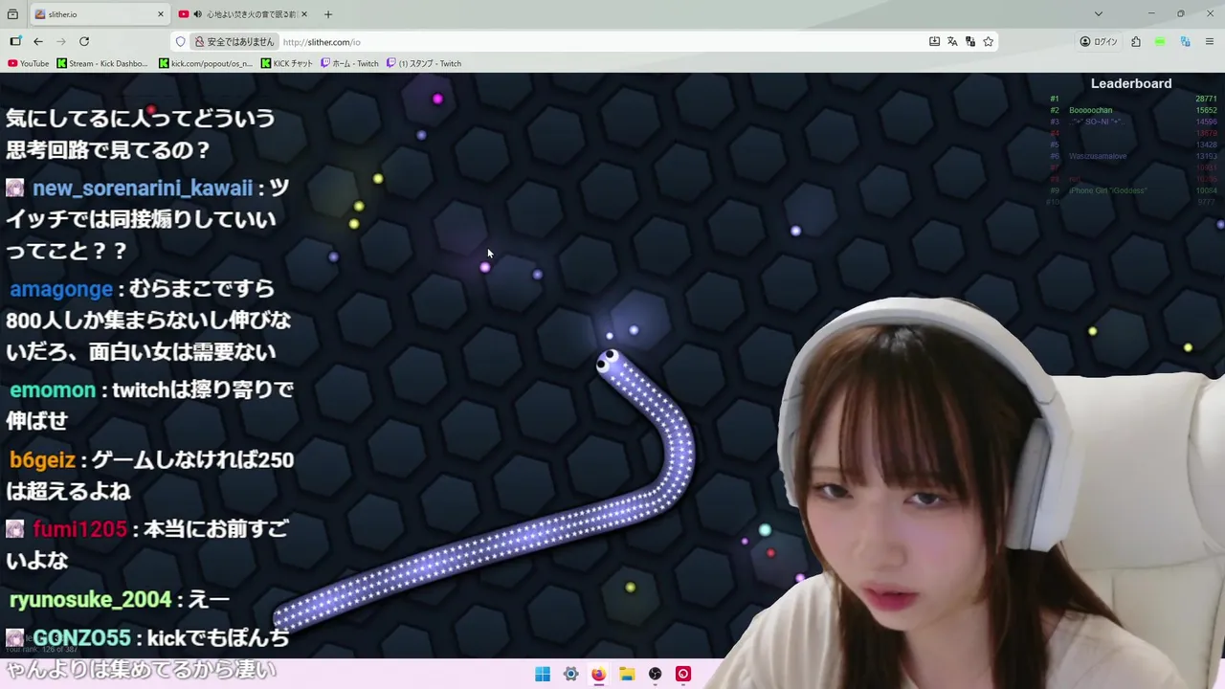The image size is (1225, 689).
Task: Open the ホーム - Twitch bookmark
Action: [349, 63]
